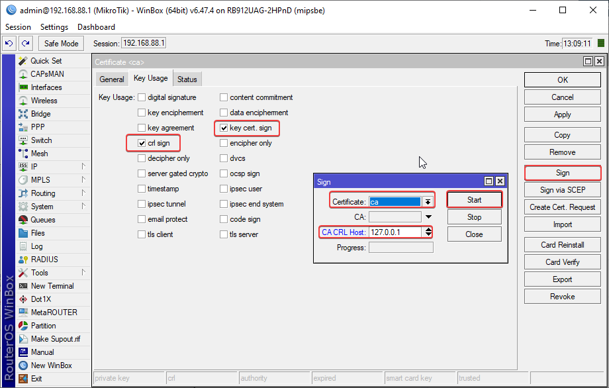Viewport: 609px width, 388px height.
Task: Open Files folder icon
Action: tap(23, 233)
